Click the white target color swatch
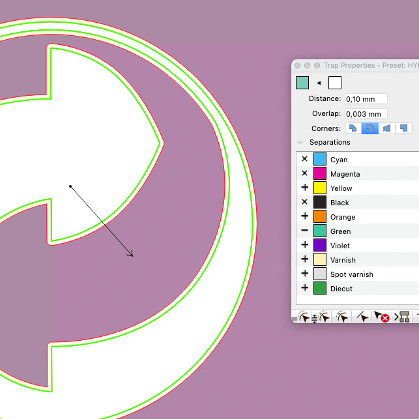This screenshot has height=419, width=419. click(x=335, y=83)
